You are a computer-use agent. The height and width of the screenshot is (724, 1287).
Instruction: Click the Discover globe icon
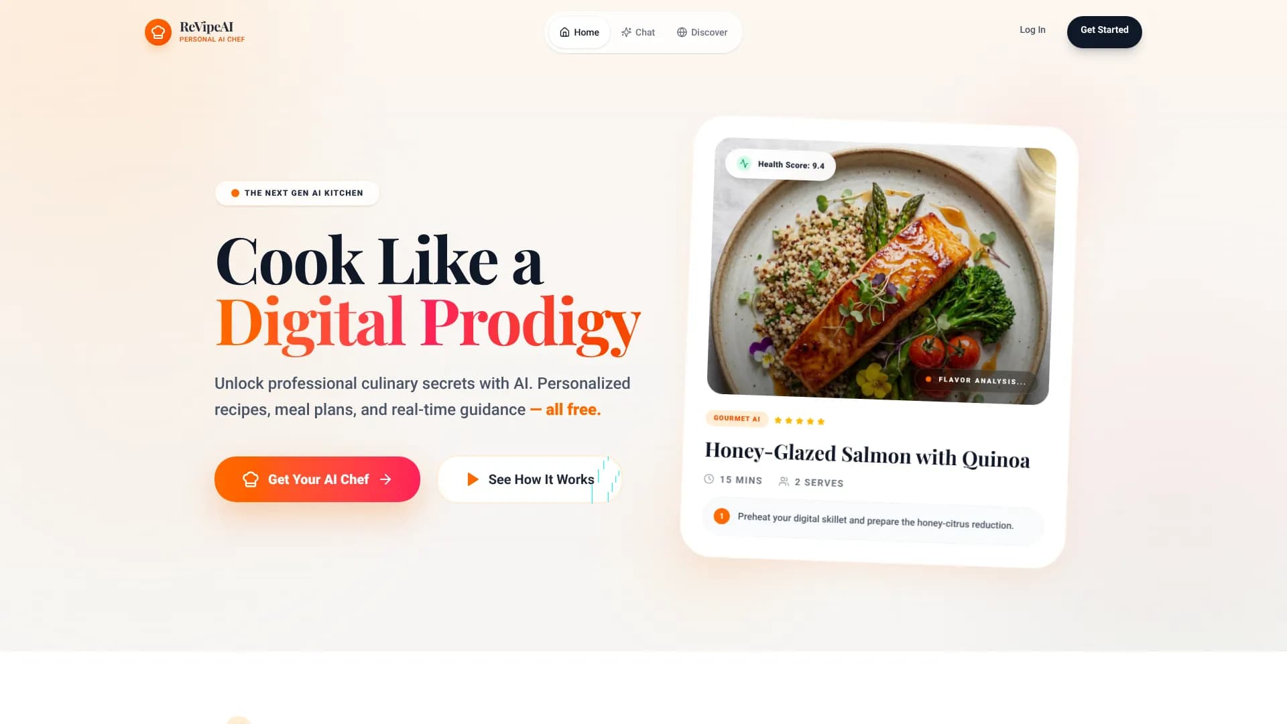(682, 32)
